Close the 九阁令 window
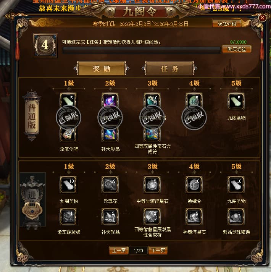Screen dimensions: 271x272 pyautogui.click(x=262, y=18)
